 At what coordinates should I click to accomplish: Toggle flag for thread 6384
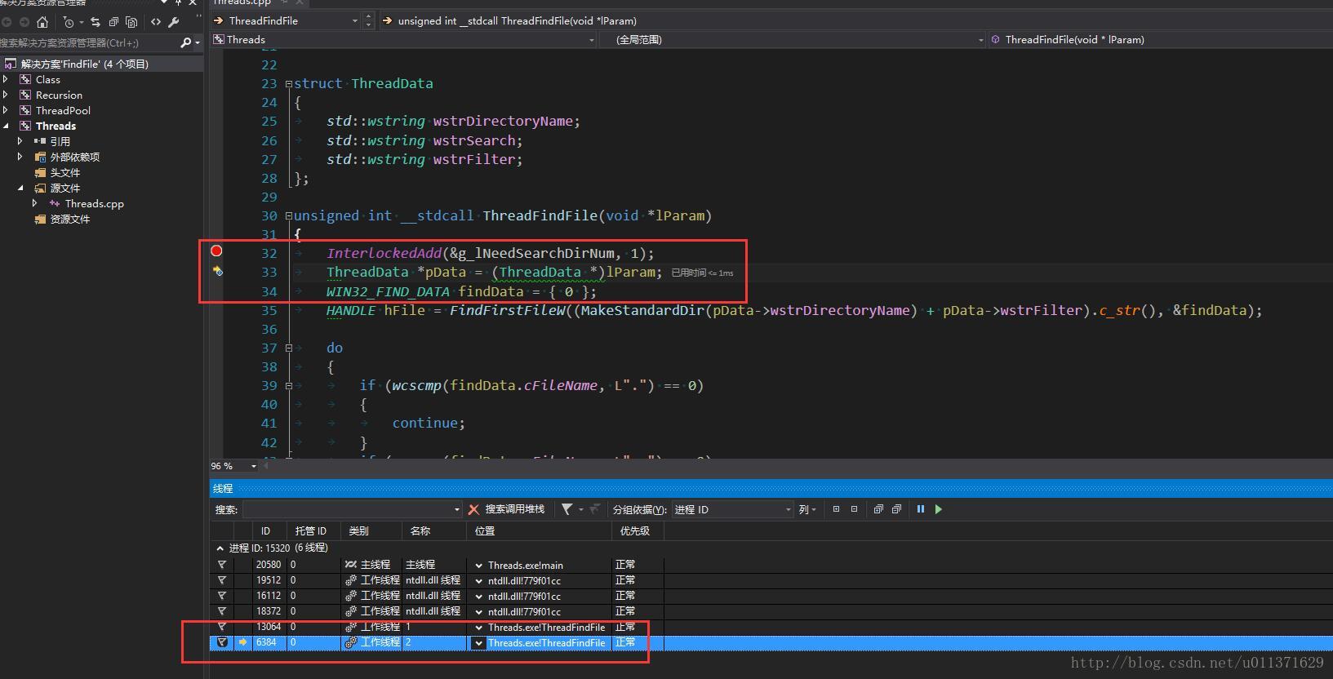(x=221, y=642)
